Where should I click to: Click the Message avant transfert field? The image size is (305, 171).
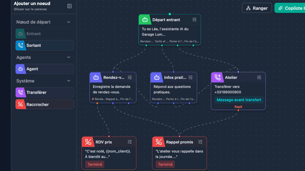[x=239, y=100]
